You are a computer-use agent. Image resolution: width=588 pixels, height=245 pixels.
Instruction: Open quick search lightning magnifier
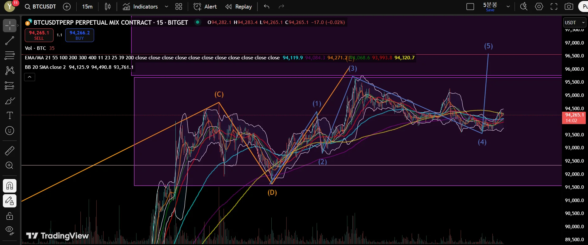point(524,7)
